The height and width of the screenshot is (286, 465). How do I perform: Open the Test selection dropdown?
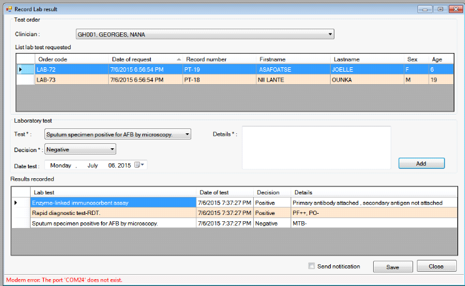(x=186, y=134)
